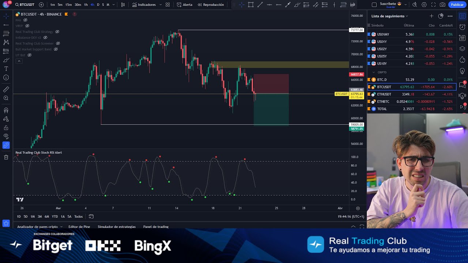Open the Panel de trading tab

click(x=156, y=226)
